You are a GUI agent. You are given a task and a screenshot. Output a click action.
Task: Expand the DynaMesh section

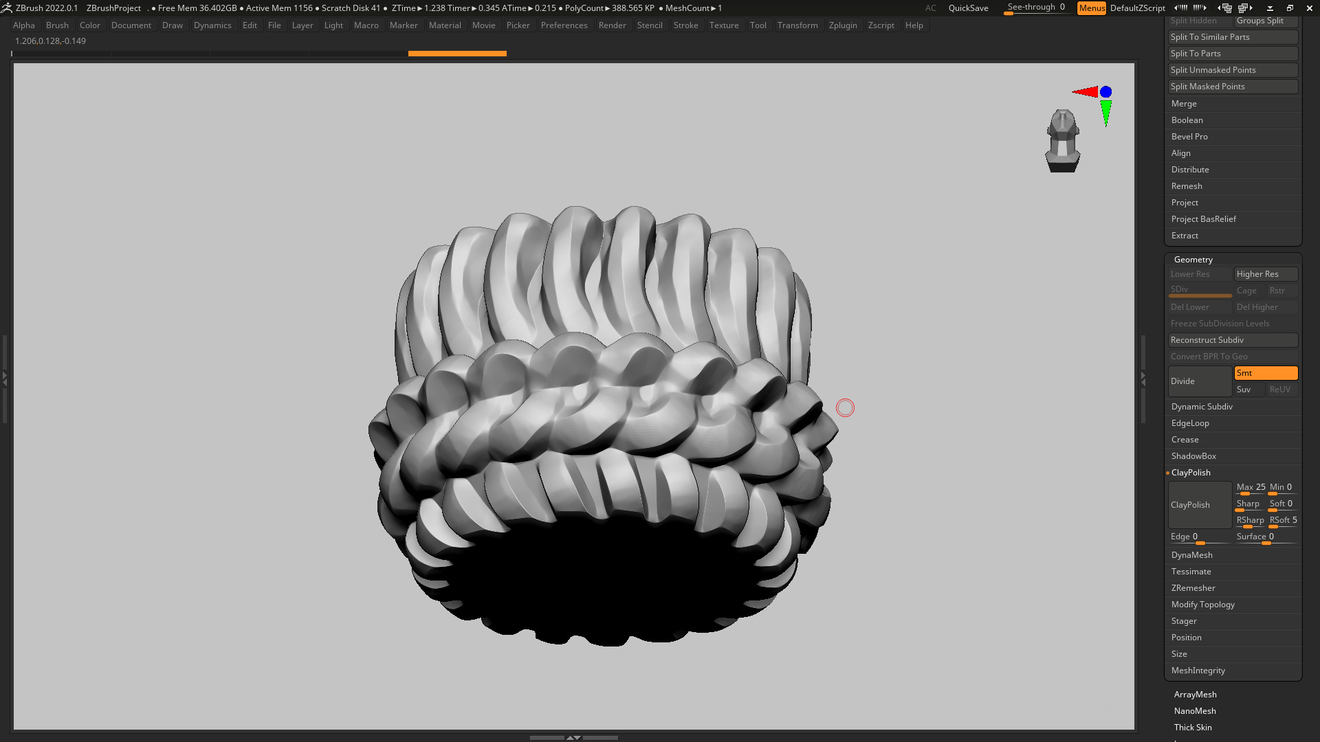pos(1191,555)
